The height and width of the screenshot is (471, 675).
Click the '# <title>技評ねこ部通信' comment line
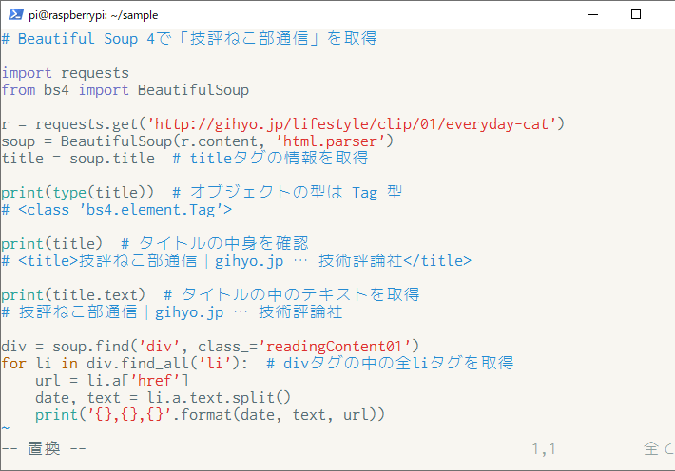237,260
